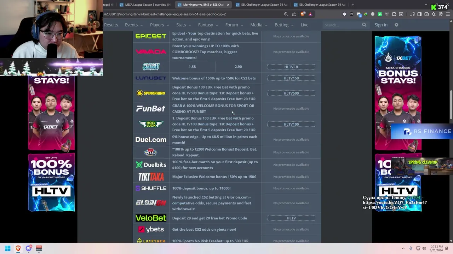Click the Brave Rewards triangle icon
453x254 pixels.
310,14
